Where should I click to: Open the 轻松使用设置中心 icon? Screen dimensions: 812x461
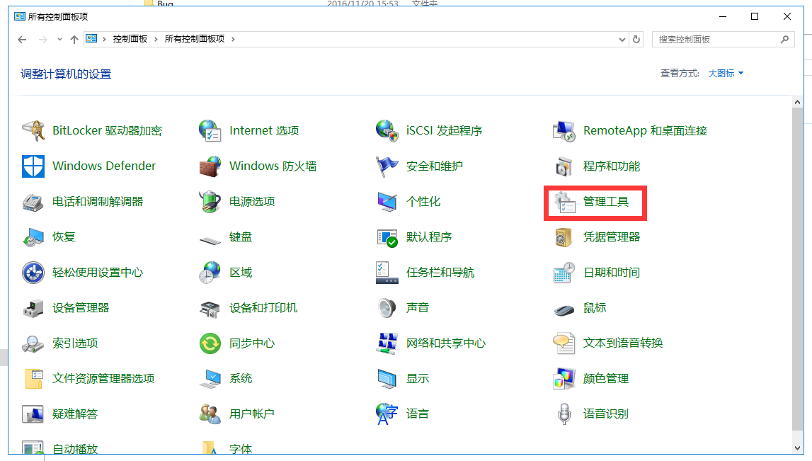33,273
